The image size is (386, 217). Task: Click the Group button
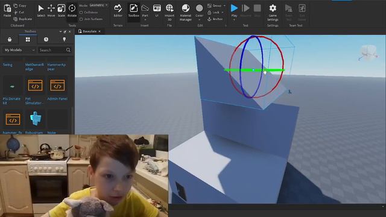(215, 5)
